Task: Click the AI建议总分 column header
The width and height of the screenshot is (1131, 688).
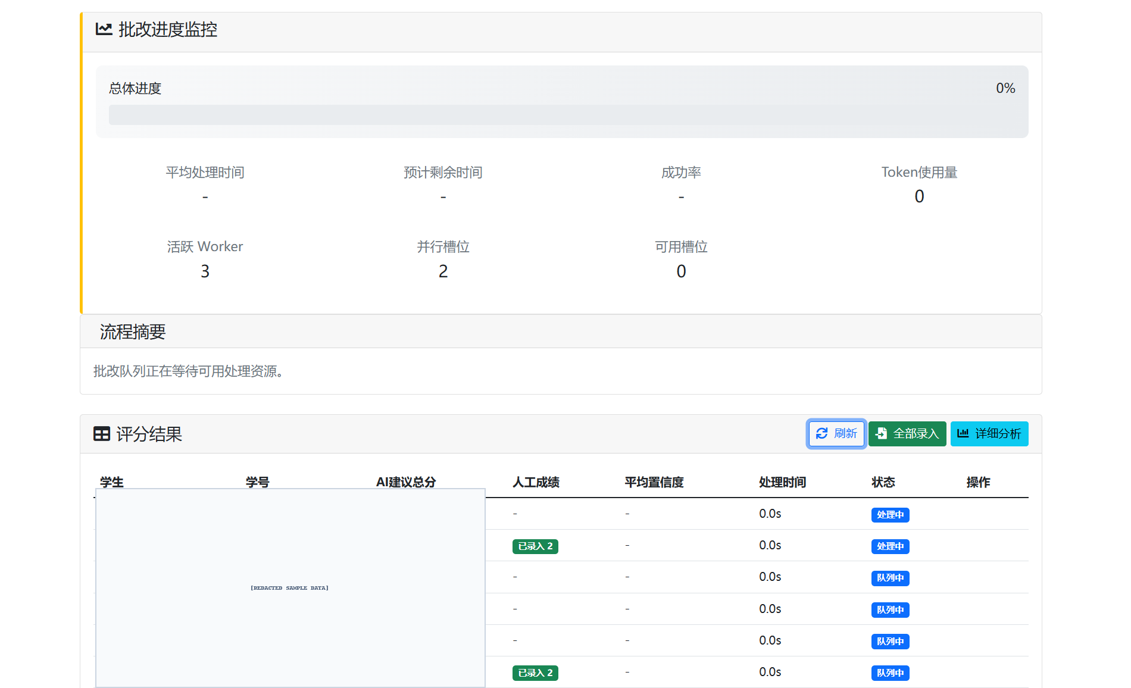Action: click(x=406, y=482)
